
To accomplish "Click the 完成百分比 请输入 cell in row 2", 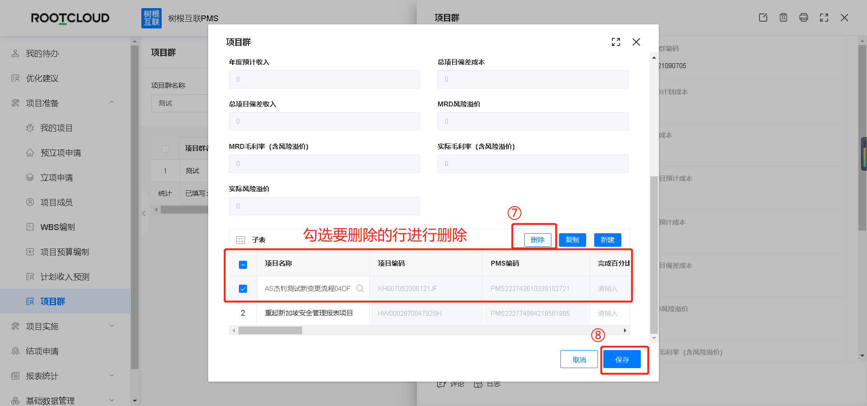I will click(x=610, y=313).
